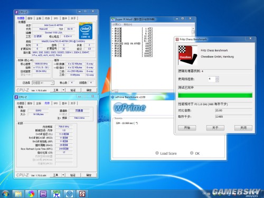The image size is (264, 198).
Task: Switch to the memory tab in top CPU-Z
Action: (47, 18)
